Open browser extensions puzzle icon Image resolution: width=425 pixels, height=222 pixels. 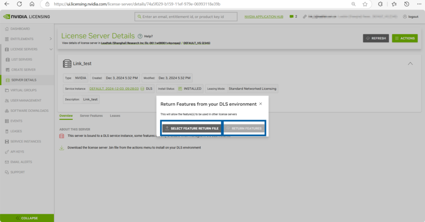(380, 4)
